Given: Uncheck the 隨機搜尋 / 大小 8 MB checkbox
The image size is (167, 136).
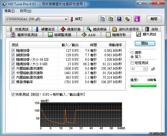Looking at the screenshot, I should pyautogui.click(x=13, y=64).
